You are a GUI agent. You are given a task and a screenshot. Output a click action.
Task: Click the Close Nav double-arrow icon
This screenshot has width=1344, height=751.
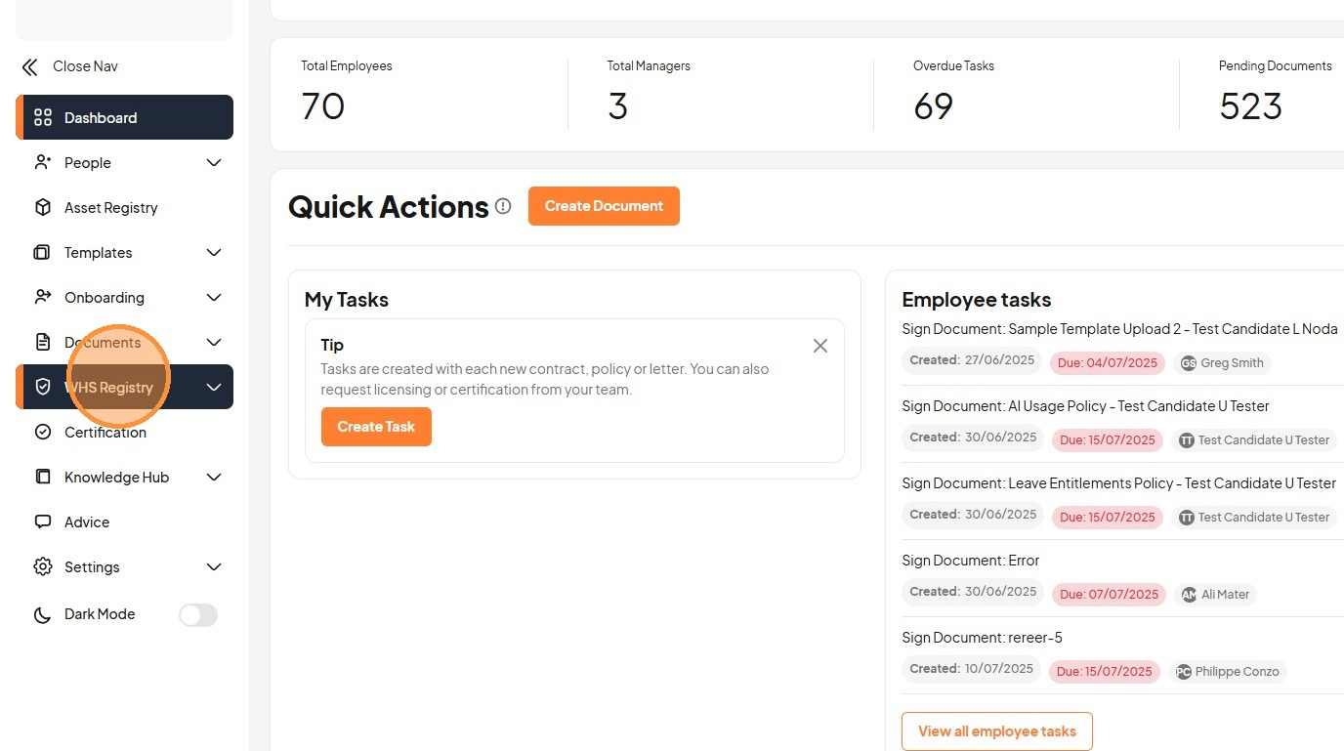[30, 66]
